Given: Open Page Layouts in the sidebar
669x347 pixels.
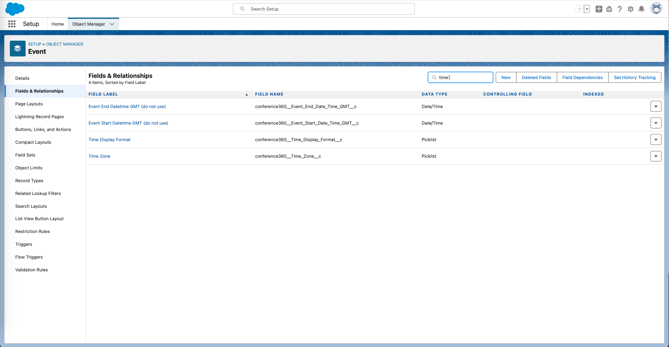Looking at the screenshot, I should click(x=29, y=104).
